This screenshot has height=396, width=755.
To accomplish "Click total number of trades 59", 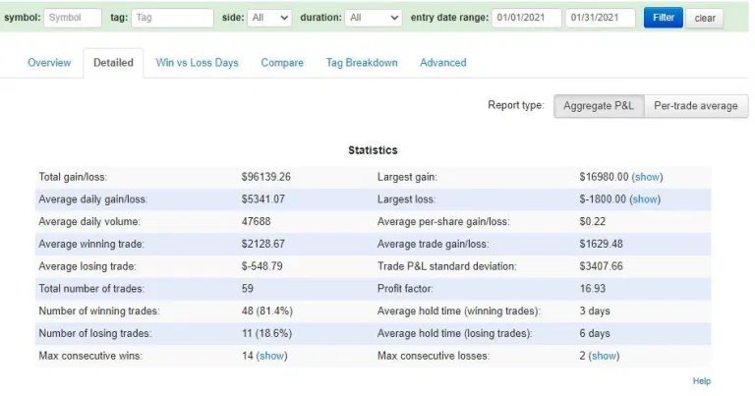I will 248,289.
